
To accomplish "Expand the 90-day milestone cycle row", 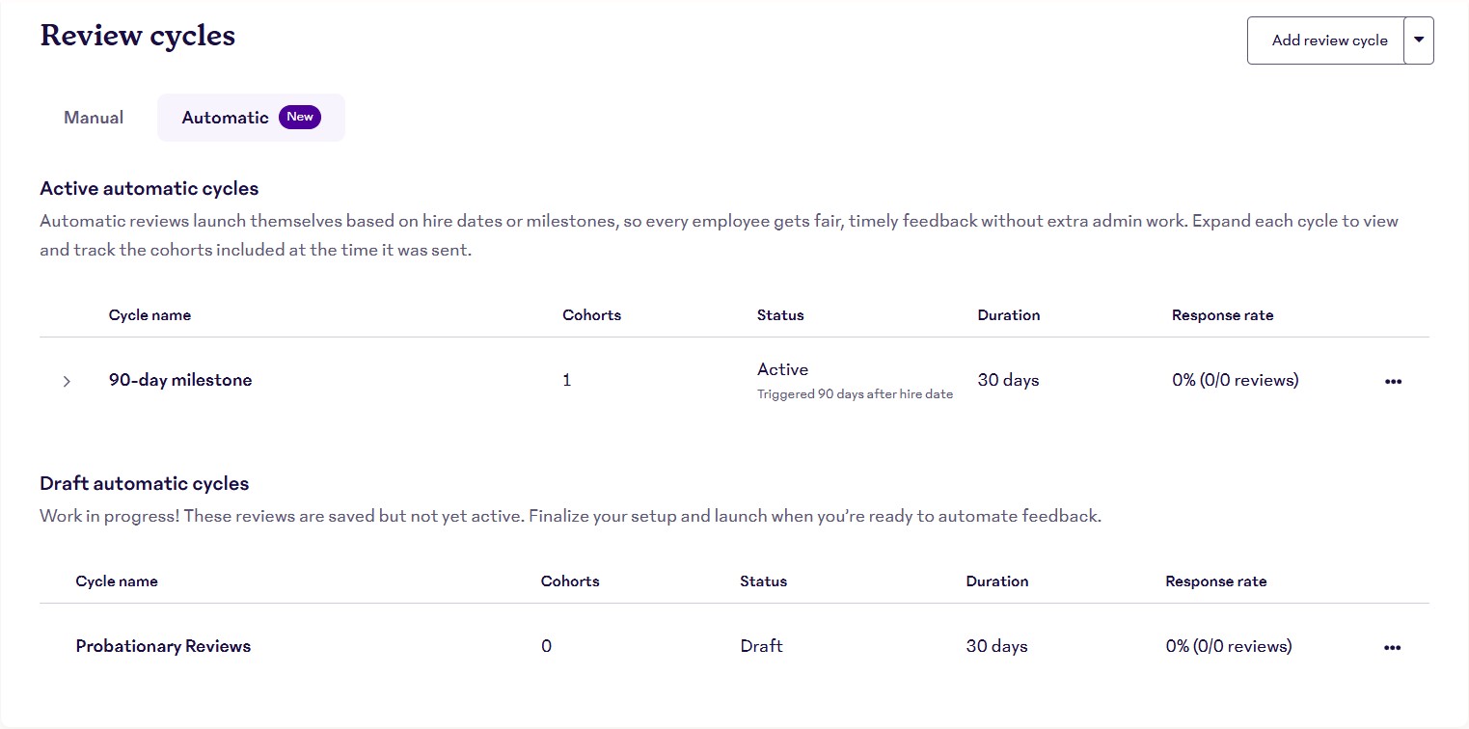I will [67, 381].
